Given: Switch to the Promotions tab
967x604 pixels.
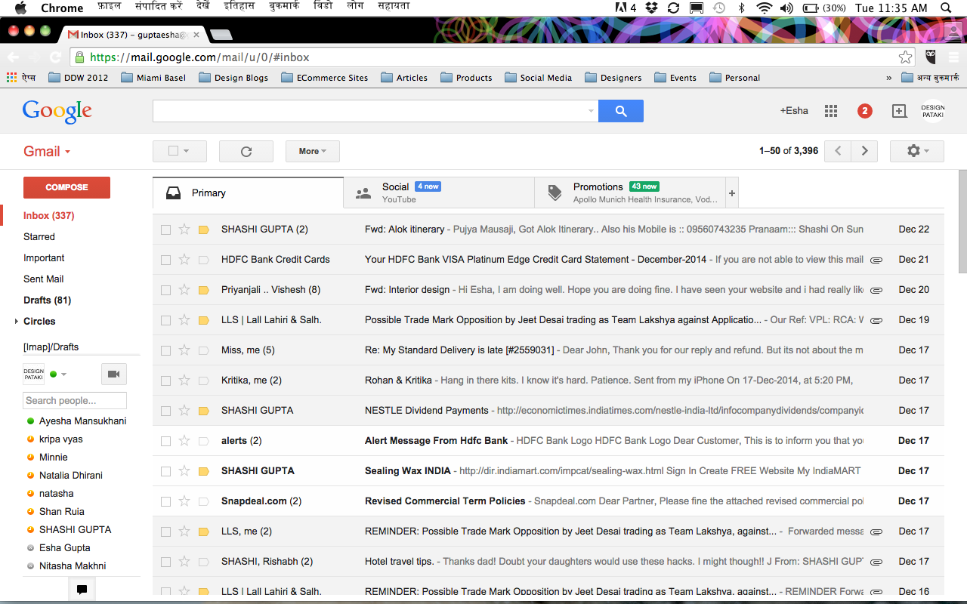Looking at the screenshot, I should 630,193.
